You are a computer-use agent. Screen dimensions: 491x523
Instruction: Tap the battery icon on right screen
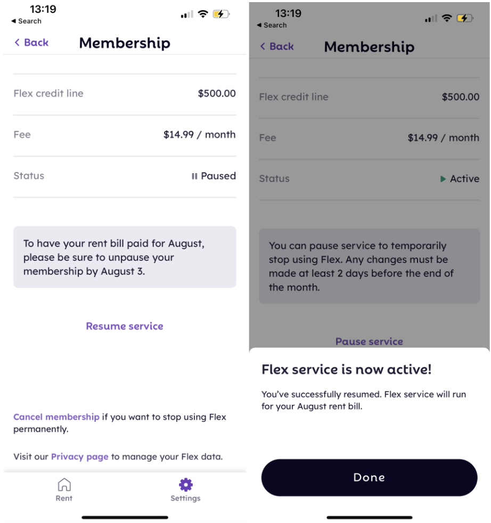point(464,19)
